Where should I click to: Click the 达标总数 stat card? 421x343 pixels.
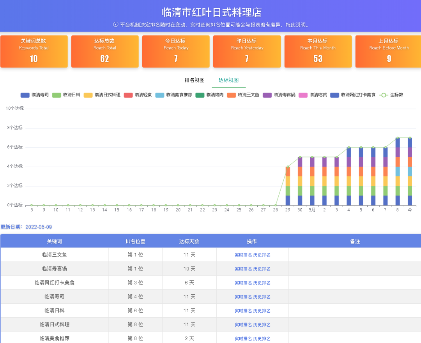point(105,51)
